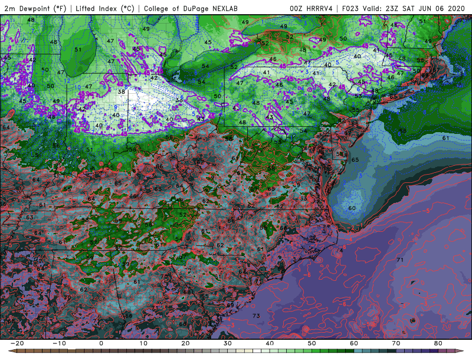Click the dewpoint value 36 in white dry area
The image size is (472, 354).
tap(179, 100)
